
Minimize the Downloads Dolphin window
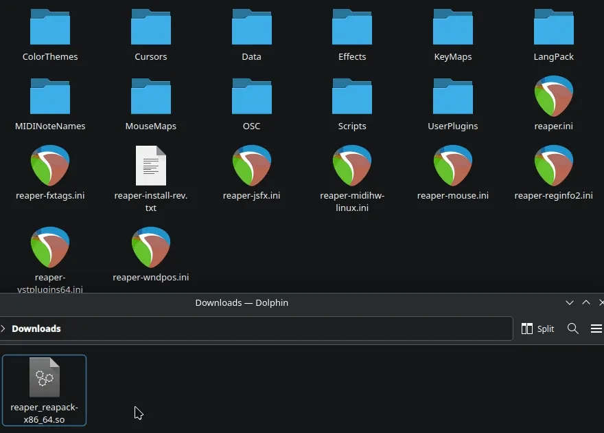click(x=569, y=302)
